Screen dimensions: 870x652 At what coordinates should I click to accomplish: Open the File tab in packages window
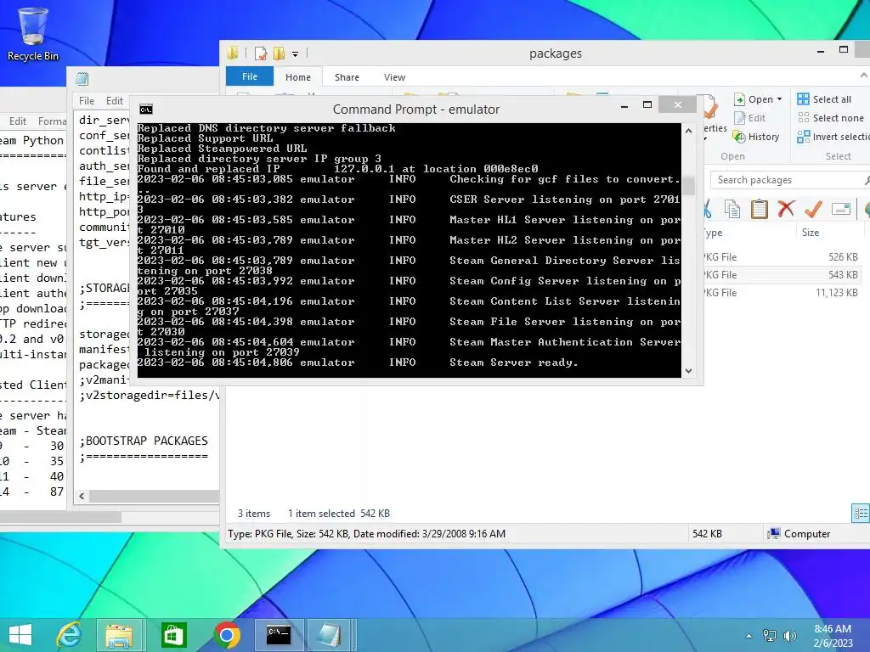250,76
